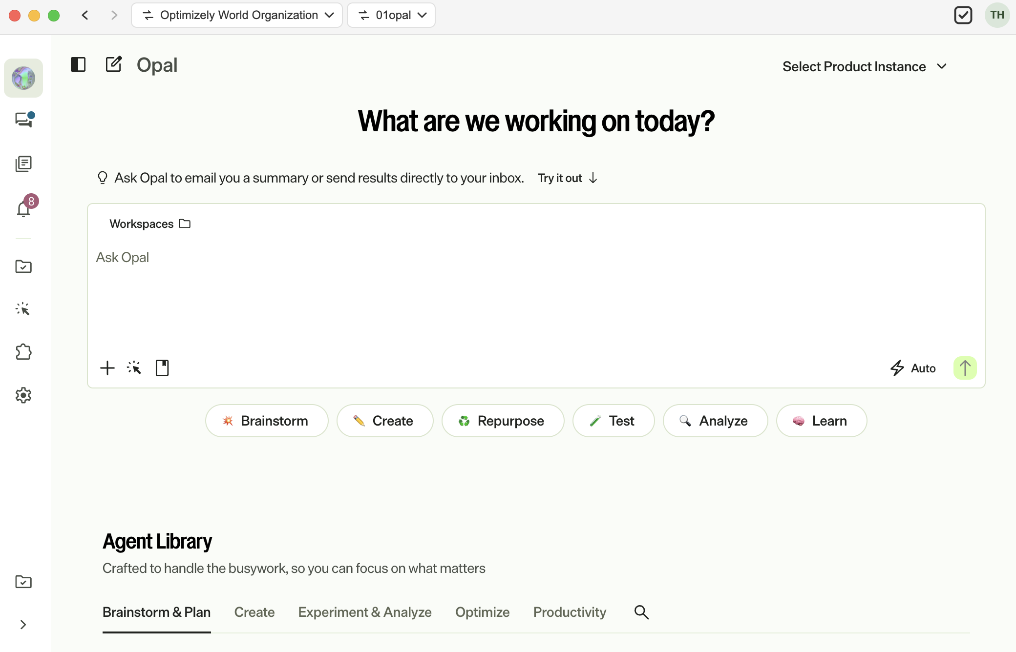Switch to the Experiment & Analyze tab
The image size is (1016, 652).
pyautogui.click(x=365, y=612)
